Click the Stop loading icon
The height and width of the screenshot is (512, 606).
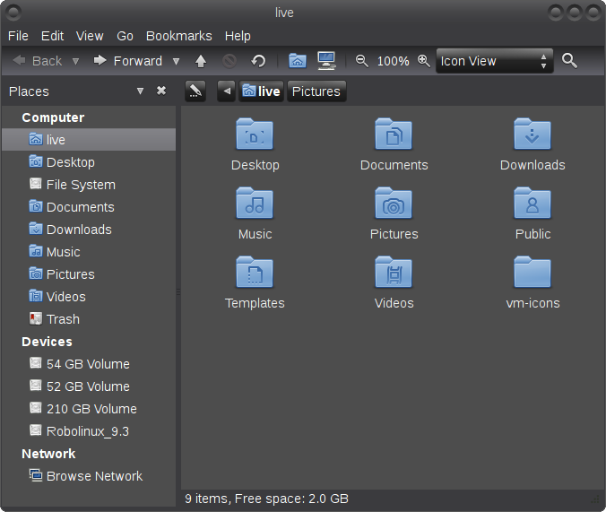point(229,61)
